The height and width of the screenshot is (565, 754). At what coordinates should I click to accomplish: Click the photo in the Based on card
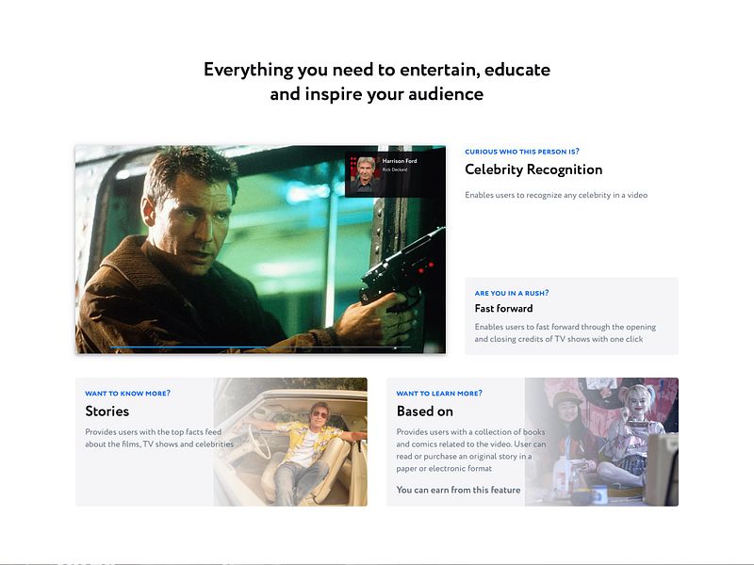coord(601,442)
